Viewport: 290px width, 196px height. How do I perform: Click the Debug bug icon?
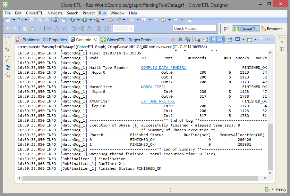tap(73, 20)
